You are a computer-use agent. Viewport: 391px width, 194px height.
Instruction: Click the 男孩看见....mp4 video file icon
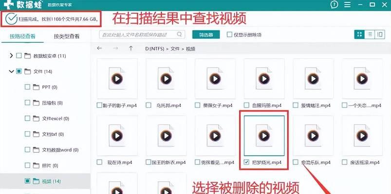coord(215,136)
